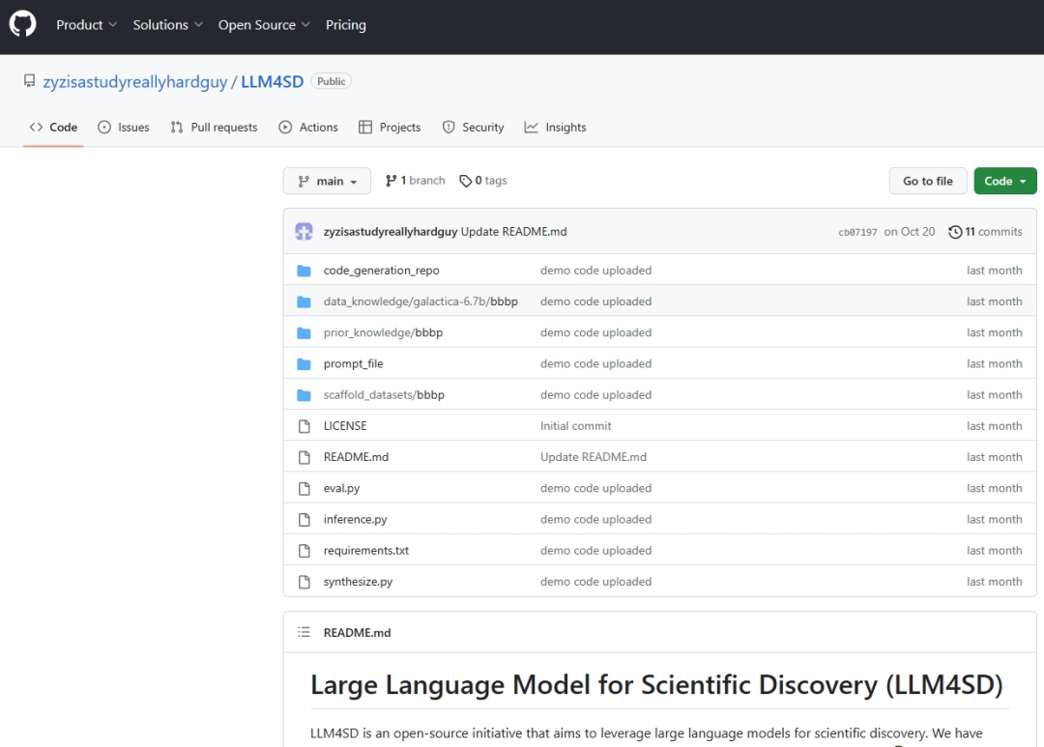
Task: Open the Pull requests tab
Action: pyautogui.click(x=214, y=128)
